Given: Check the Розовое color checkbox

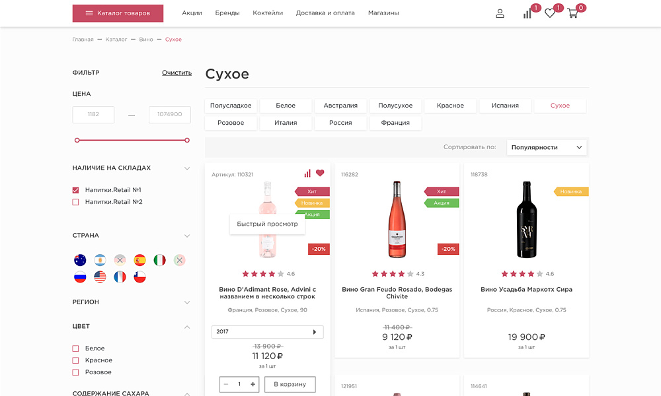Looking at the screenshot, I should tap(75, 372).
